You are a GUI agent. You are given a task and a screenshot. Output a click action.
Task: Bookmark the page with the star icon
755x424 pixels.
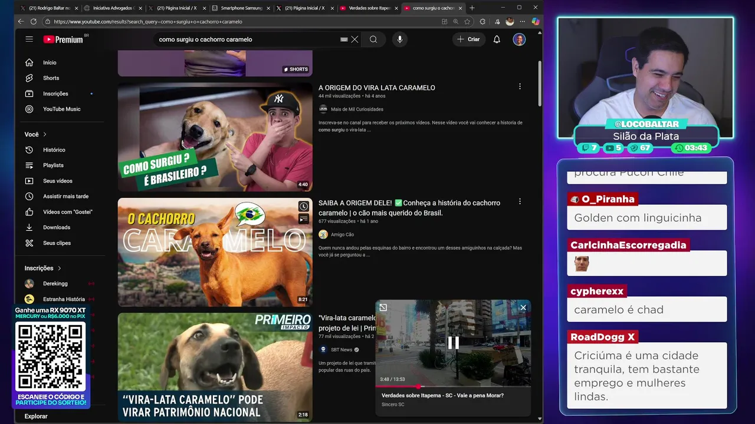(467, 21)
